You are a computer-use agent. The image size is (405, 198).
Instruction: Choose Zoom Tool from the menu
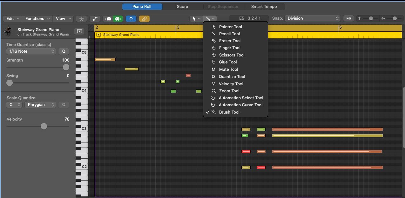[x=235, y=91]
